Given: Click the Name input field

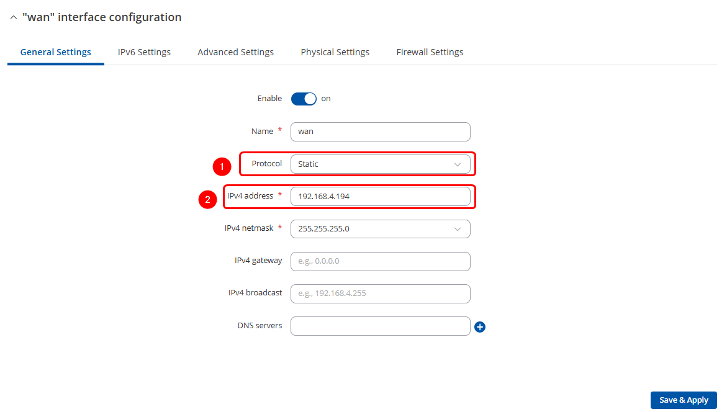Looking at the screenshot, I should 380,132.
